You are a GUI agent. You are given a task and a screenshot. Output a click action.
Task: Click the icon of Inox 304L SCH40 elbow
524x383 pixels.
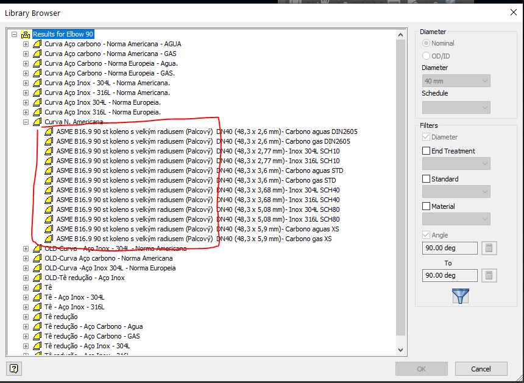point(49,190)
